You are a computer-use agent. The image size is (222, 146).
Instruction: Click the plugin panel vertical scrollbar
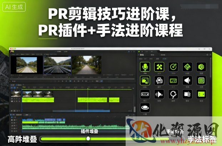coord(210,68)
